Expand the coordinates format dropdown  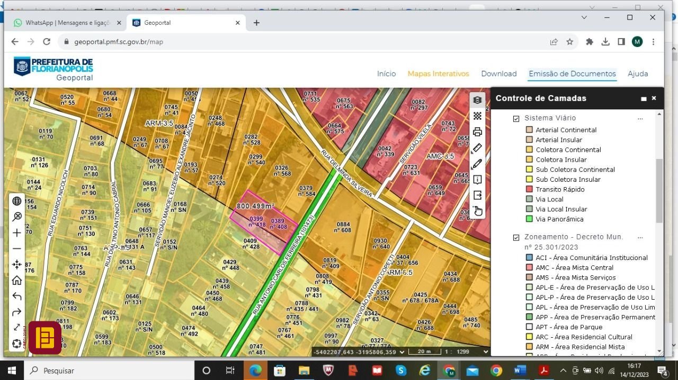[402, 351]
